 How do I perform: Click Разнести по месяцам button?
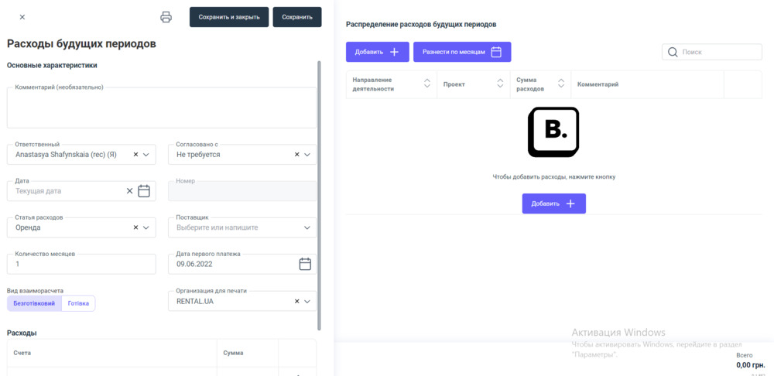click(462, 52)
